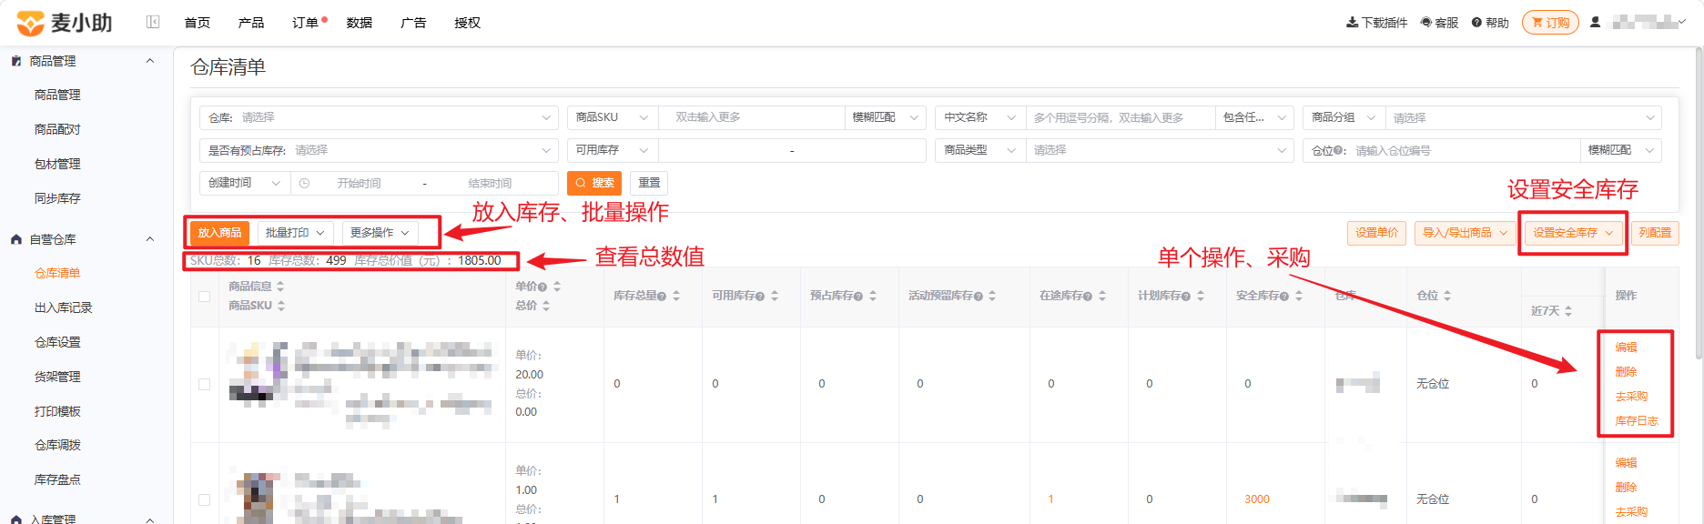The width and height of the screenshot is (1704, 524).
Task: Open the 导入/导出商品 dropdown
Action: (1466, 233)
